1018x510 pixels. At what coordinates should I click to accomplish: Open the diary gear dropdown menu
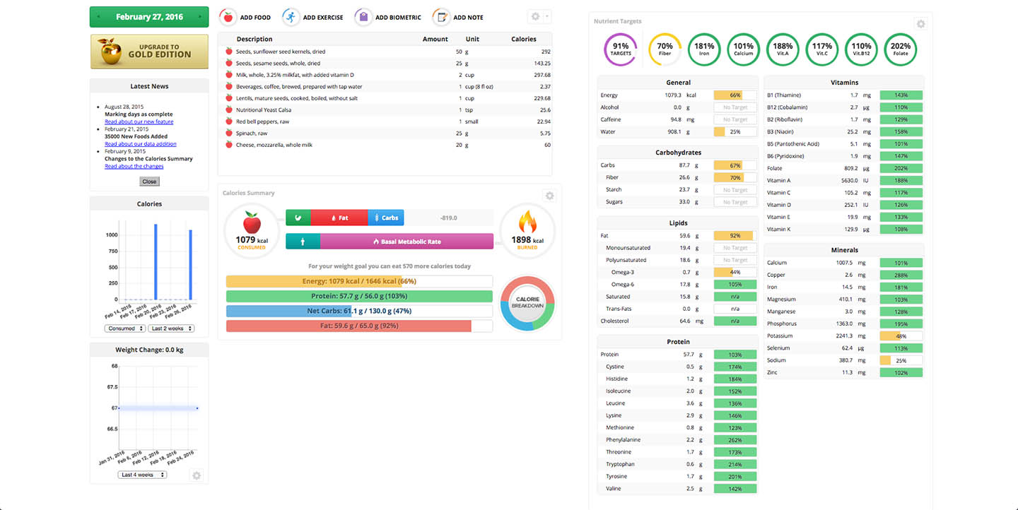tap(539, 17)
